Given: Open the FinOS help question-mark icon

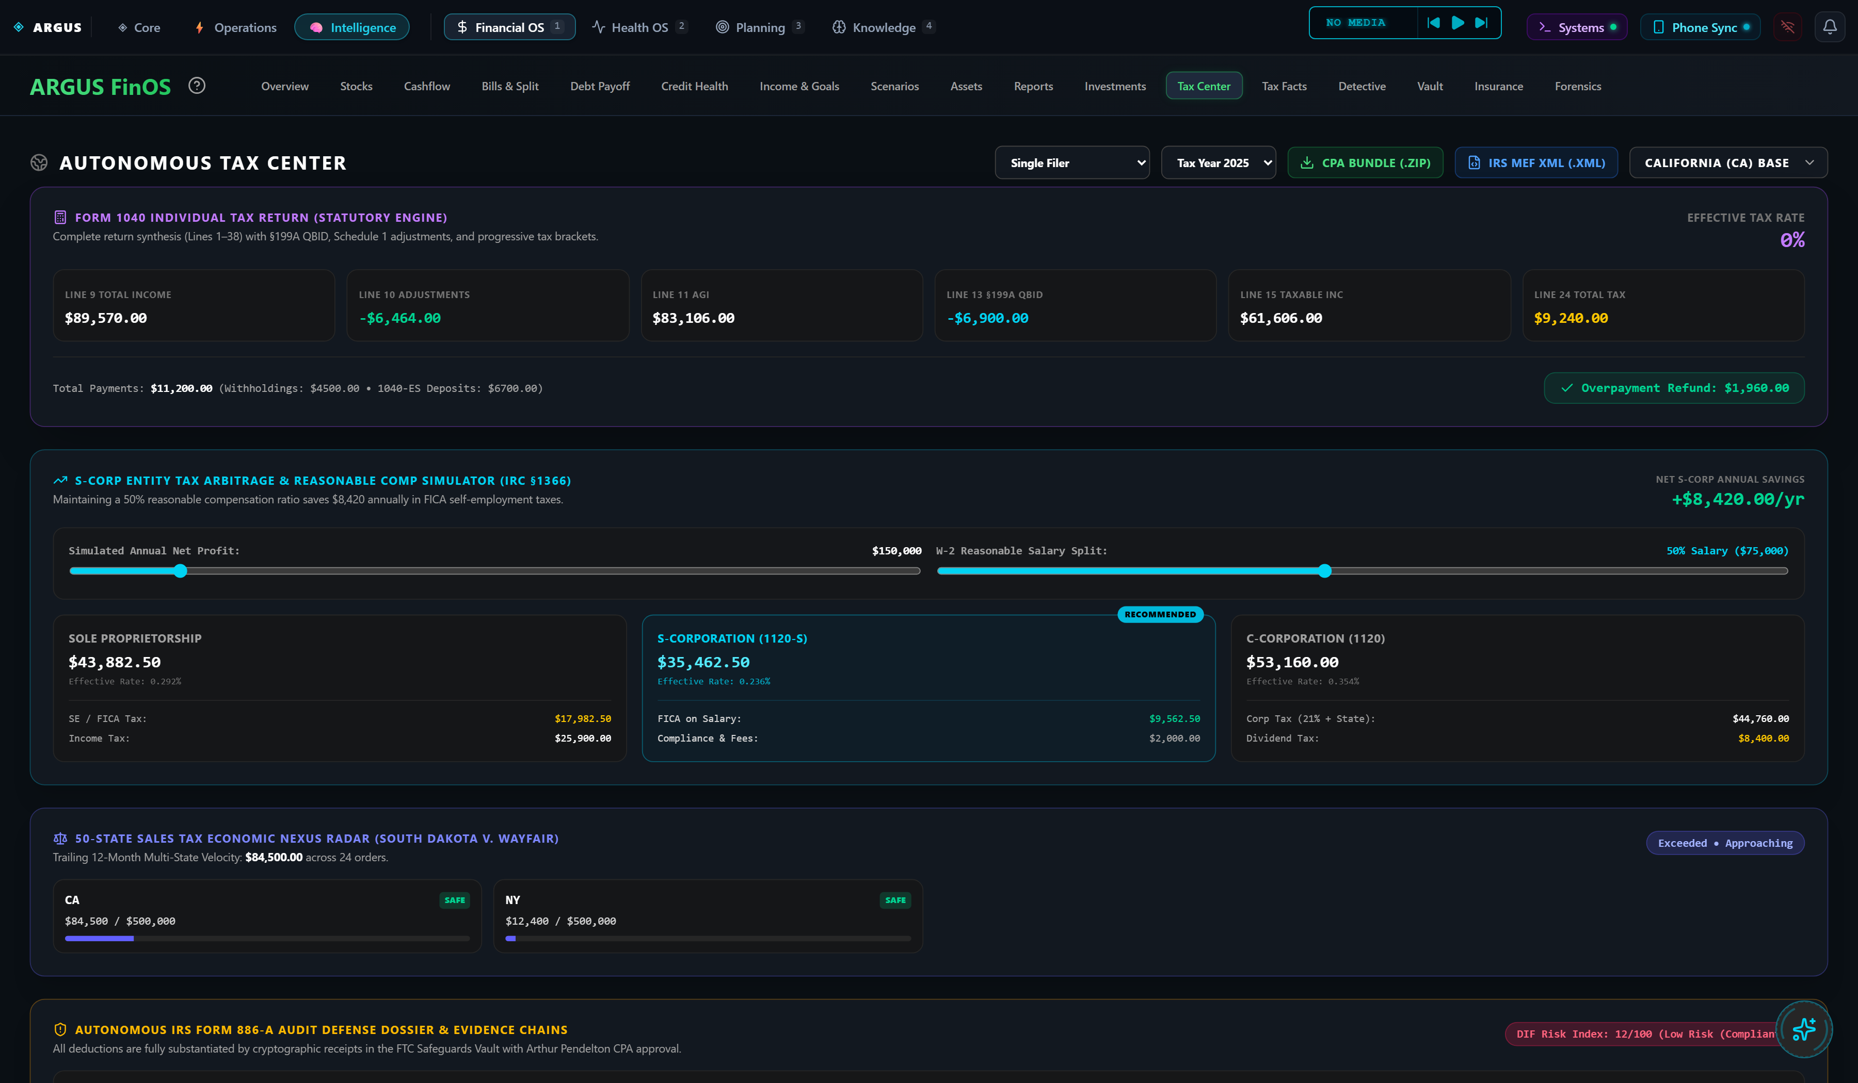Looking at the screenshot, I should [x=197, y=86].
